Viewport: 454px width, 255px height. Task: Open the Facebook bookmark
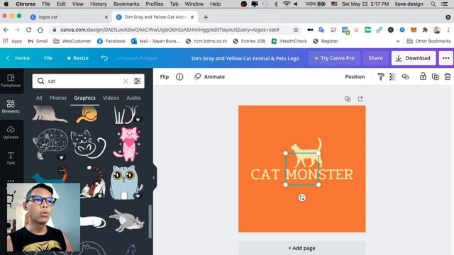click(111, 41)
